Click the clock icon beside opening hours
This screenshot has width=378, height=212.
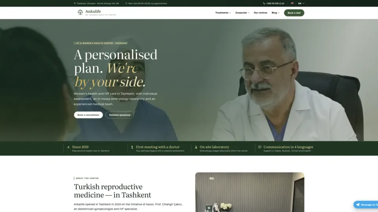click(126, 4)
